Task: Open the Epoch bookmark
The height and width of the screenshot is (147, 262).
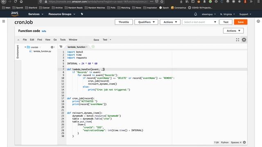Action: tap(164, 8)
